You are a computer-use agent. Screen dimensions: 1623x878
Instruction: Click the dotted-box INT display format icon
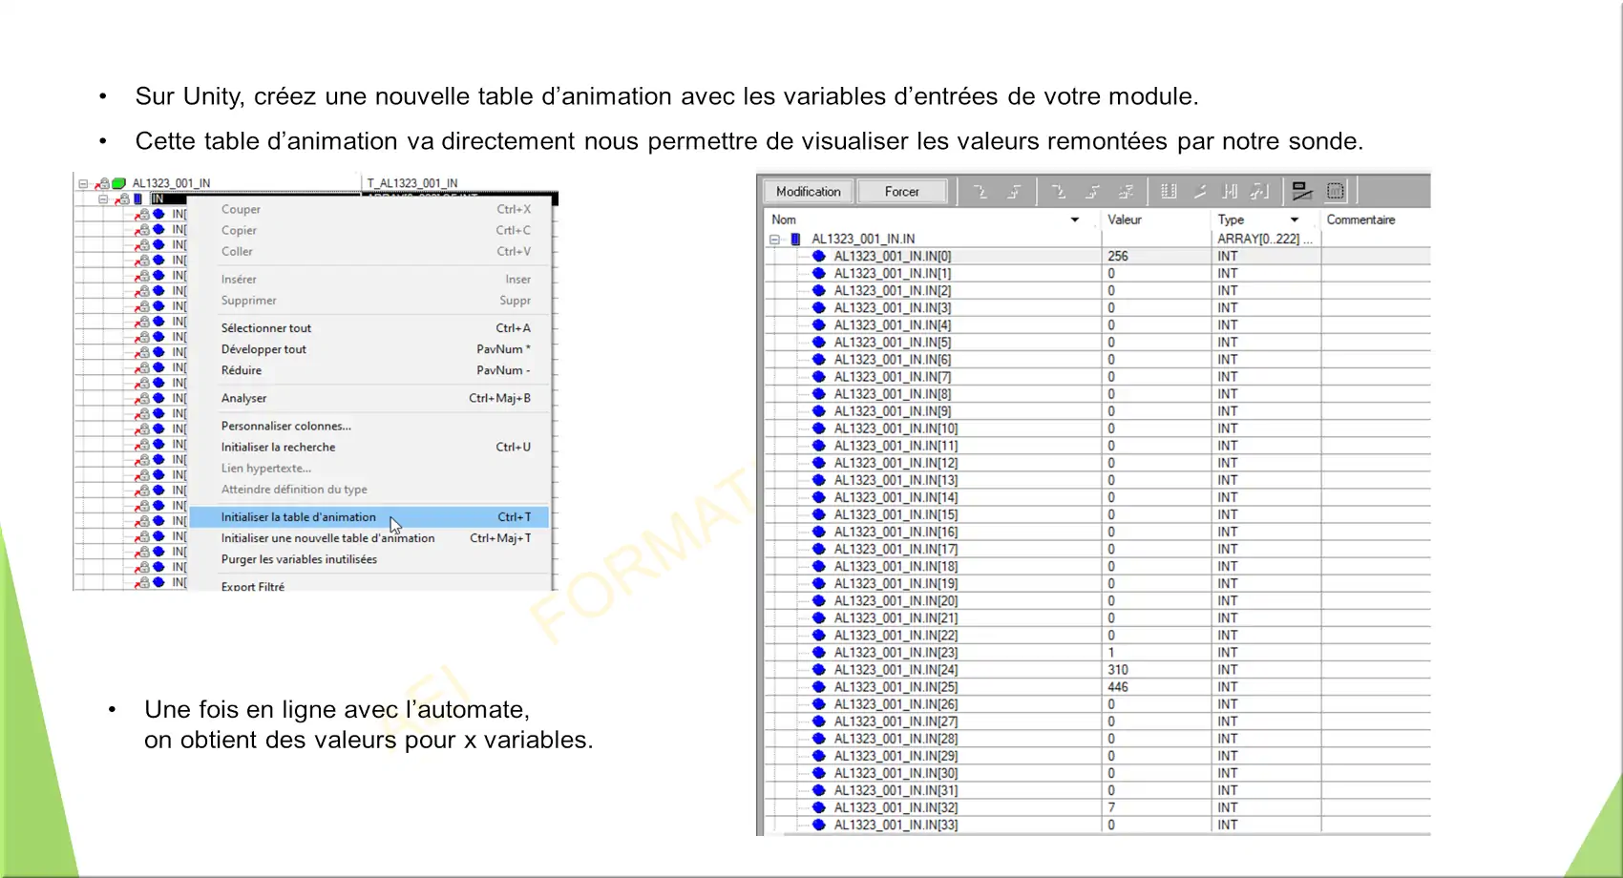1336,192
